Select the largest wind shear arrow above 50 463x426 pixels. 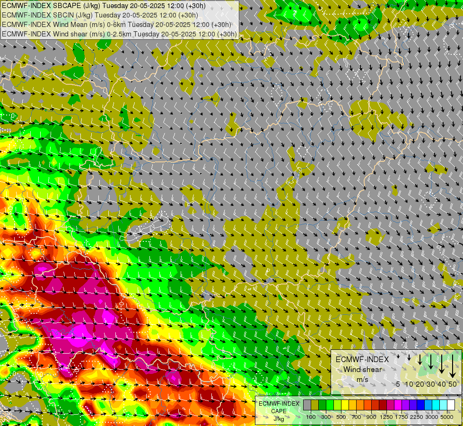point(453,366)
